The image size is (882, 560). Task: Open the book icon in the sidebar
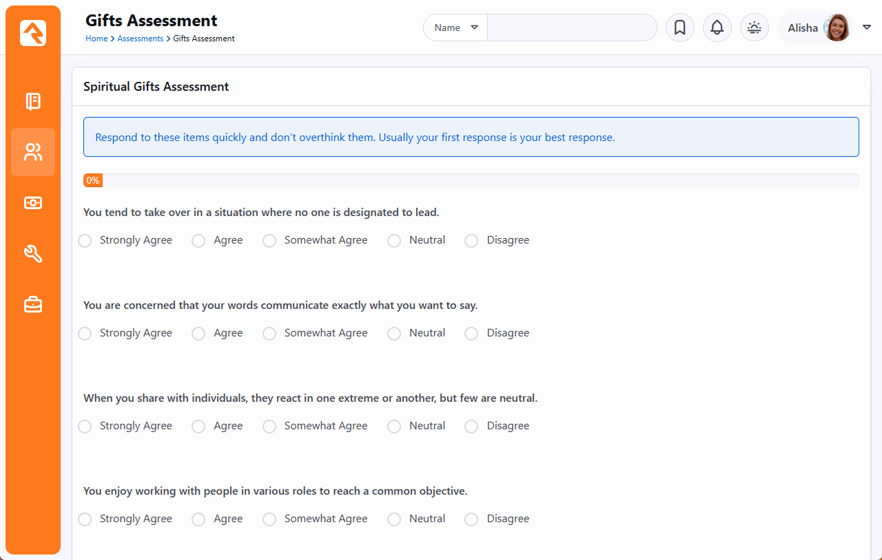(33, 102)
